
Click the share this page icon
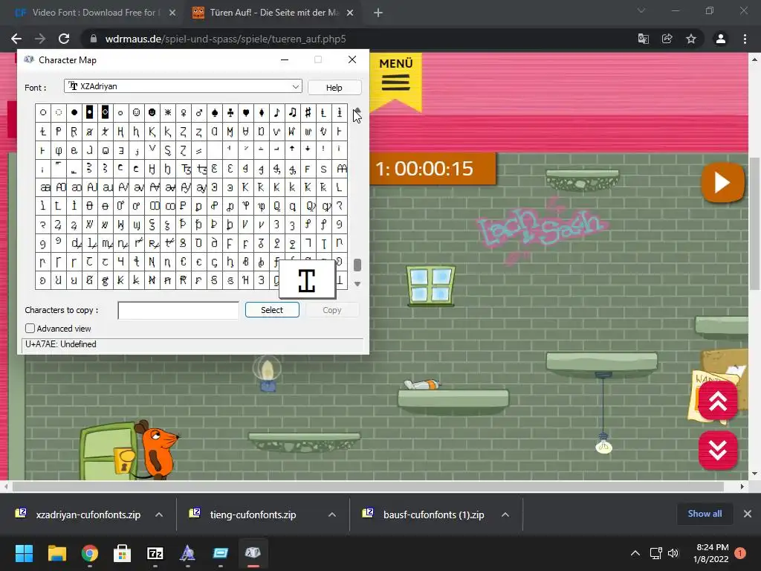(667, 39)
